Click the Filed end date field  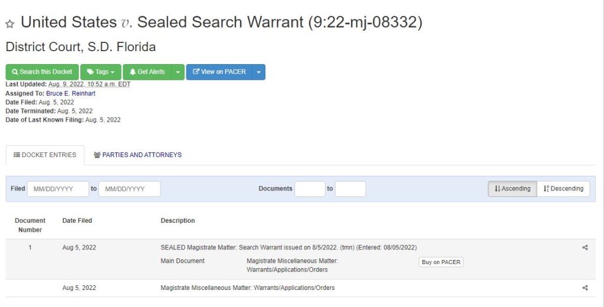[129, 189]
